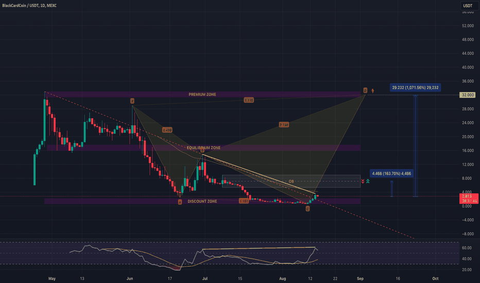This screenshot has height=283, width=480.
Task: Click the 2.198 ratio label
Action: click(x=284, y=125)
